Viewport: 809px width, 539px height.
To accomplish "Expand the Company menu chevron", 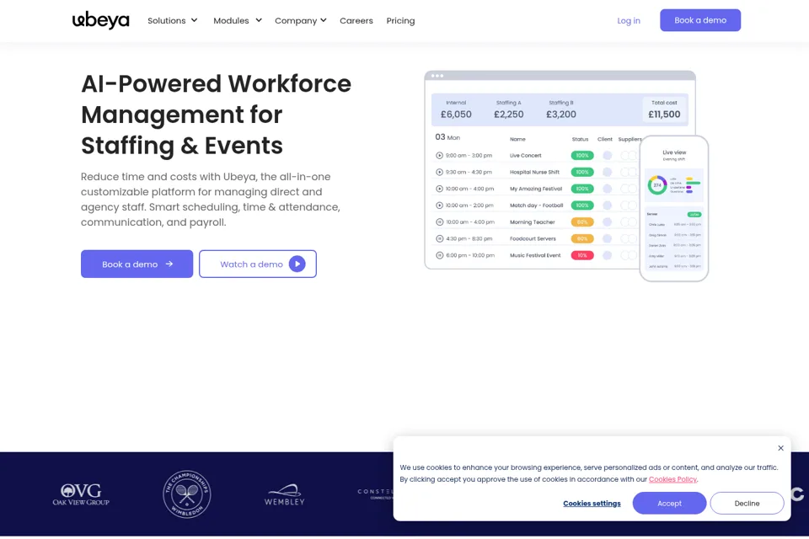I will (324, 20).
